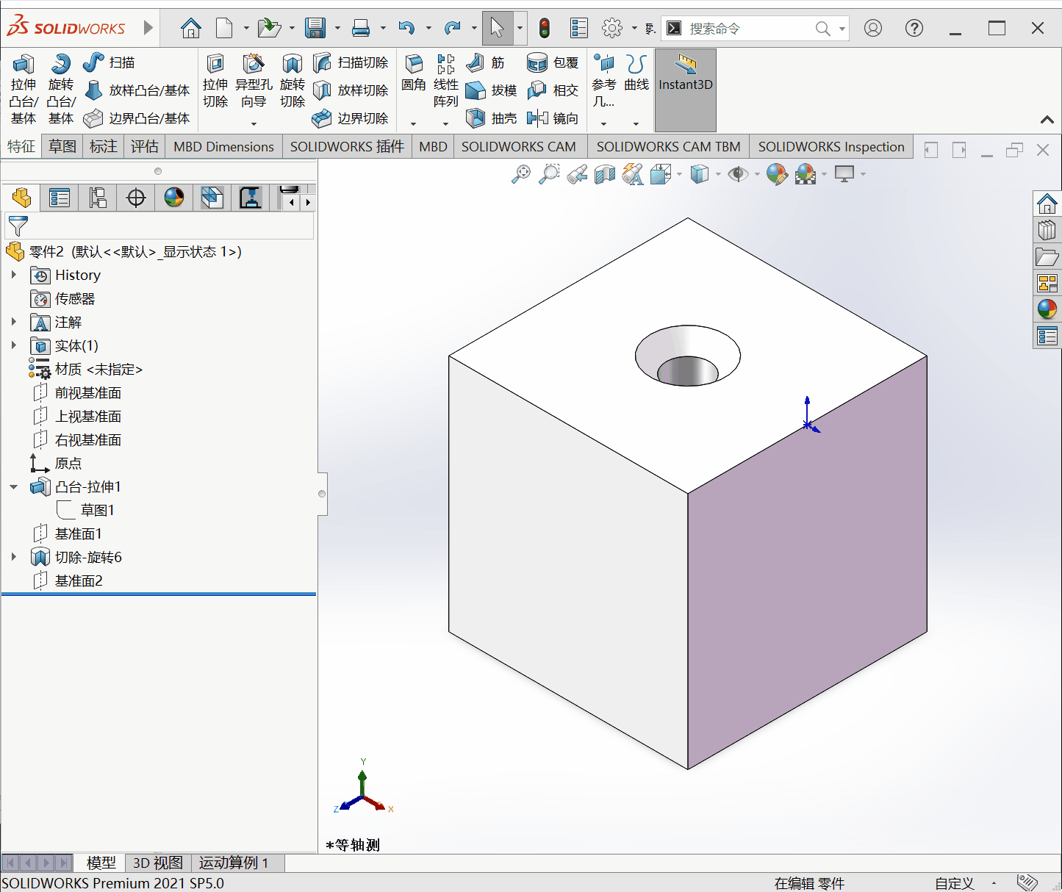The height and width of the screenshot is (892, 1062).
Task: Expand the 注解 annotations folder
Action: click(13, 322)
